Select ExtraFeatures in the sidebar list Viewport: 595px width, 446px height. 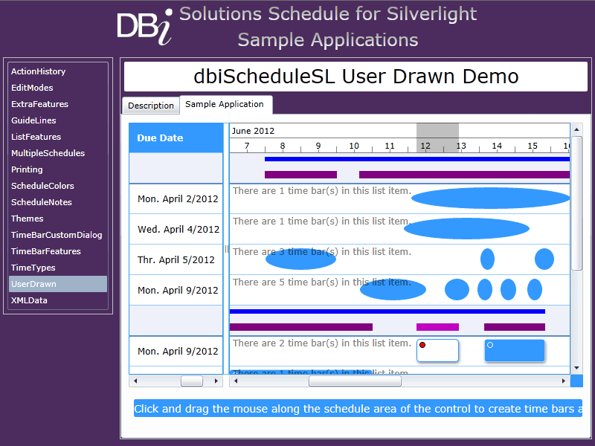tap(58, 104)
